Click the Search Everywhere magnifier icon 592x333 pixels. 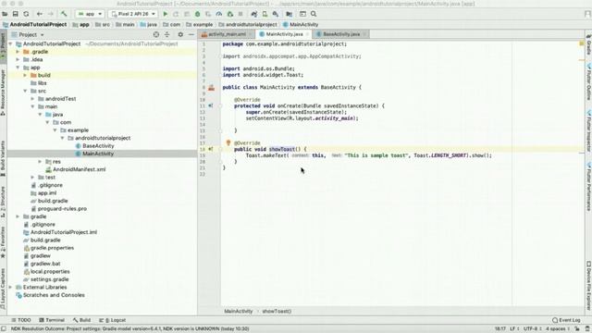314,14
